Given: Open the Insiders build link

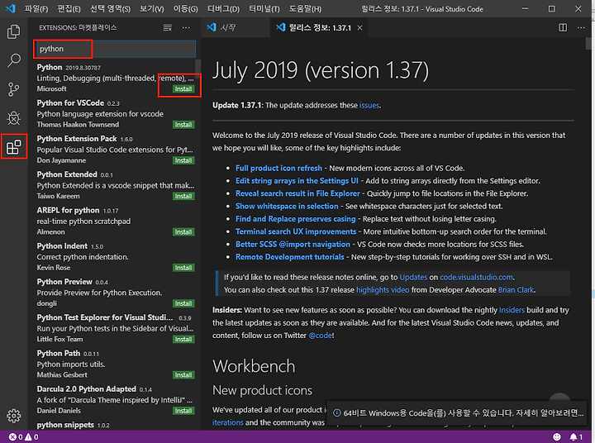Looking at the screenshot, I should (x=512, y=310).
